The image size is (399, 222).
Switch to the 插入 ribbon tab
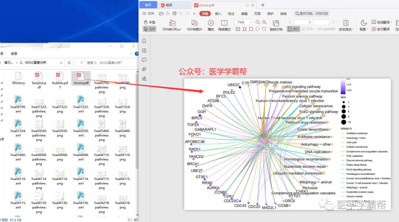tap(218, 14)
